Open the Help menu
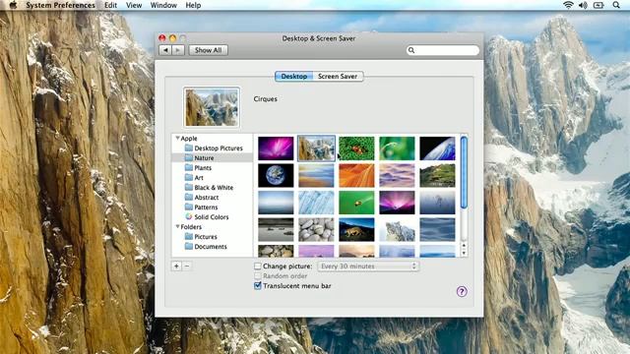The width and height of the screenshot is (630, 354). 193,5
